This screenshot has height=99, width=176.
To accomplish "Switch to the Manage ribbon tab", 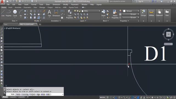I will click(42, 7).
